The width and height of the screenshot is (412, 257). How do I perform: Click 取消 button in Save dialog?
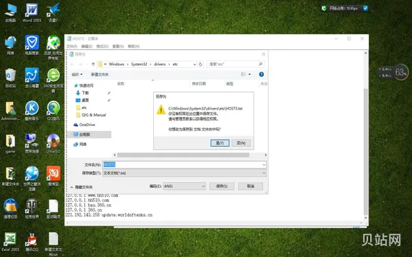pyautogui.click(x=251, y=186)
